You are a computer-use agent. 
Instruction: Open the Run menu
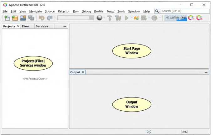[76, 11]
